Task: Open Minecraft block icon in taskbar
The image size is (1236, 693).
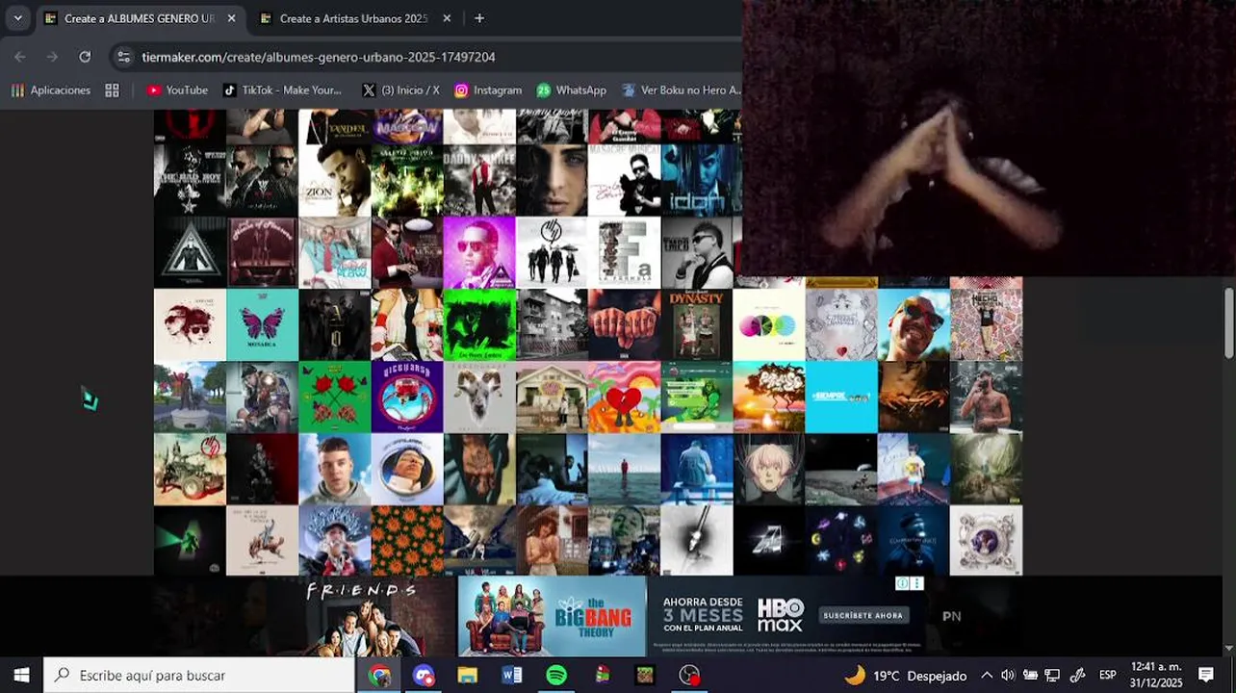Action: pyautogui.click(x=645, y=675)
